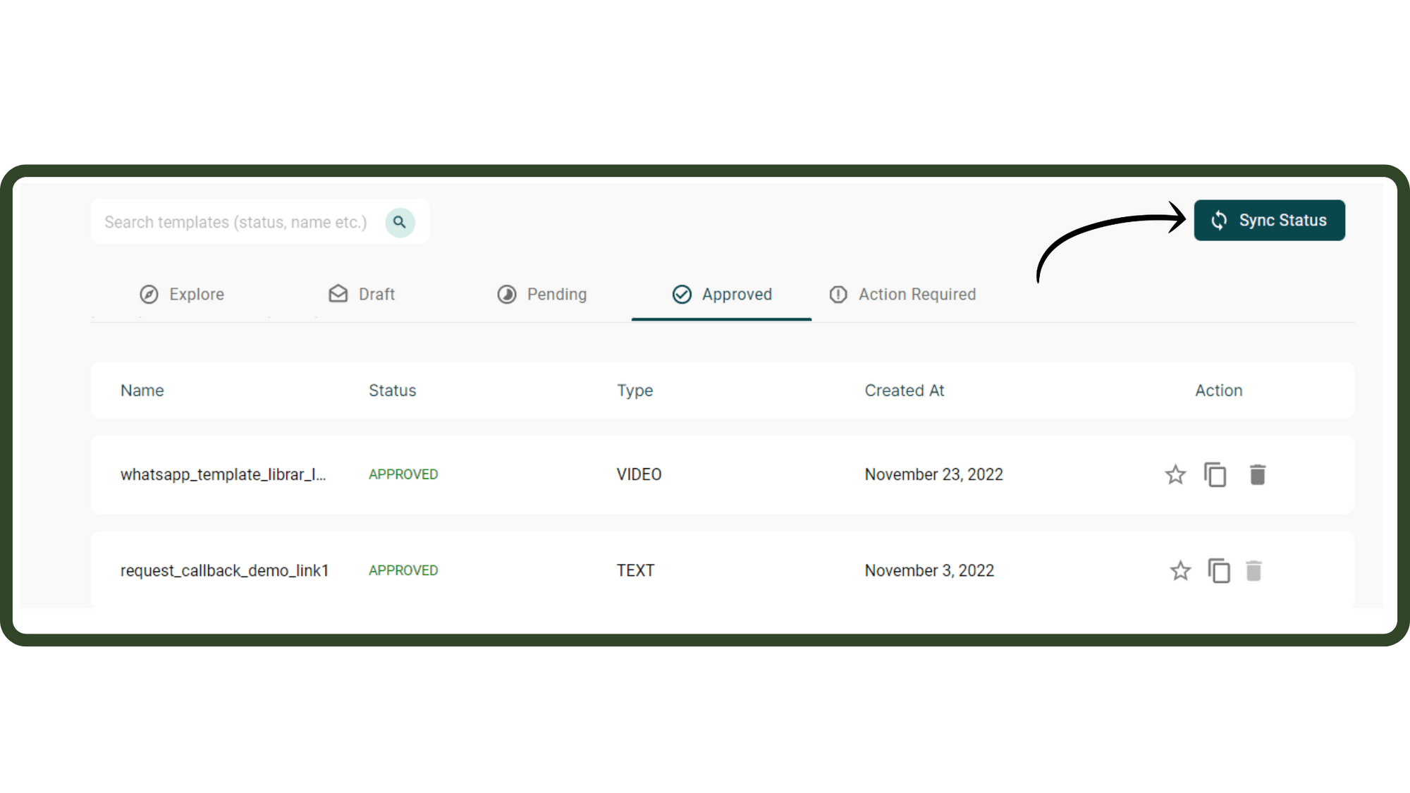The image size is (1410, 793).
Task: Delete the request_callback_demo_link1 template
Action: tap(1253, 570)
